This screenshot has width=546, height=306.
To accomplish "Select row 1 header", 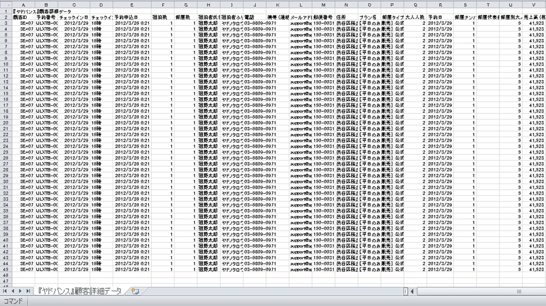I will click(6, 11).
